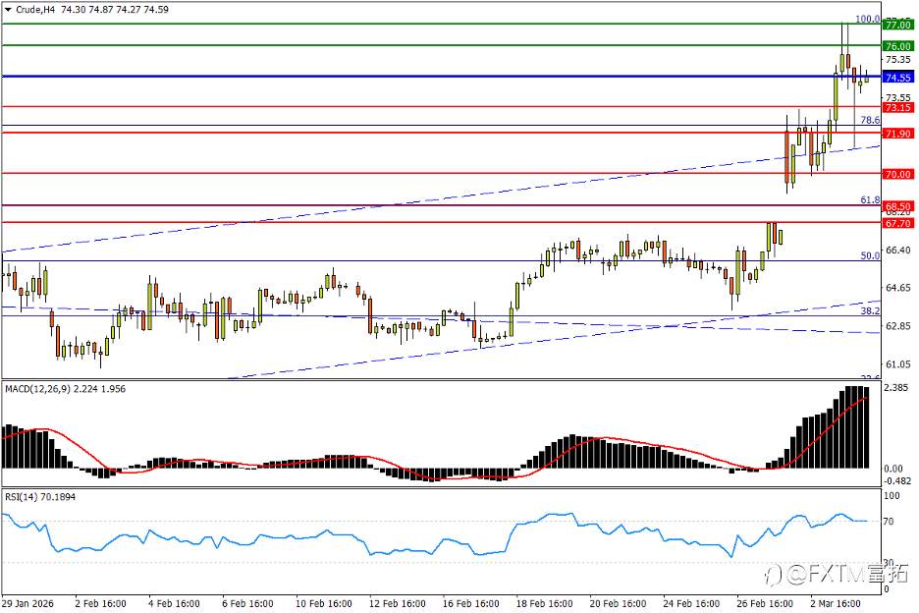Click the 66.40 price axis value
Screen dimensions: 919x613
pos(898,250)
